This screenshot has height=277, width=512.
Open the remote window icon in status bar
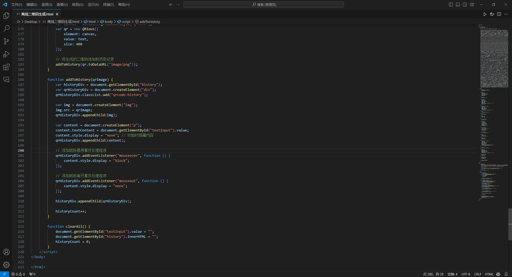coord(5,274)
